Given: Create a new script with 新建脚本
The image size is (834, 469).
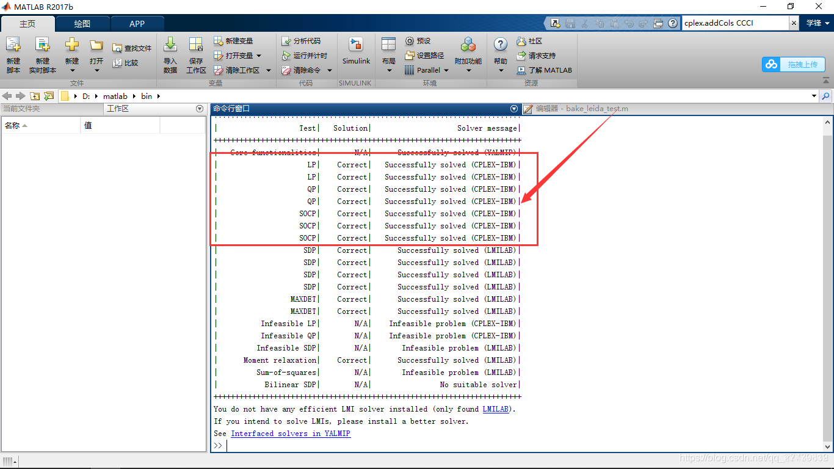Looking at the screenshot, I should (x=13, y=55).
